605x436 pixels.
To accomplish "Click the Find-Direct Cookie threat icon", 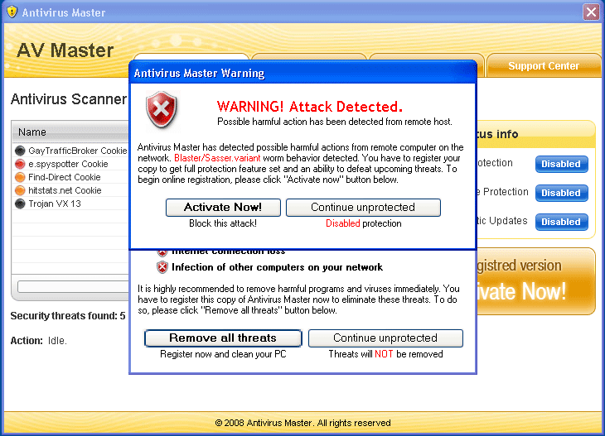I will [20, 177].
